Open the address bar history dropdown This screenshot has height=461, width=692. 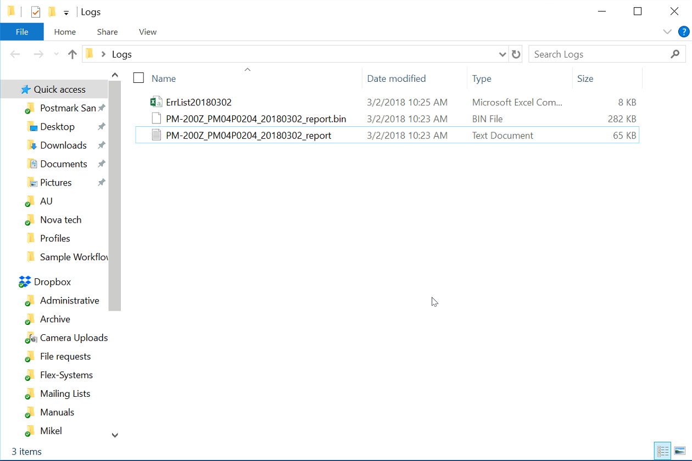click(x=502, y=54)
